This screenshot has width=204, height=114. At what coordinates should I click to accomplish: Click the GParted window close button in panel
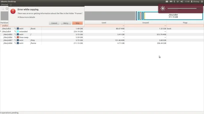point(11,5)
